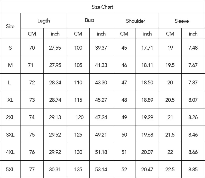
Task: Click the Shoulder column header
Action: coord(136,21)
